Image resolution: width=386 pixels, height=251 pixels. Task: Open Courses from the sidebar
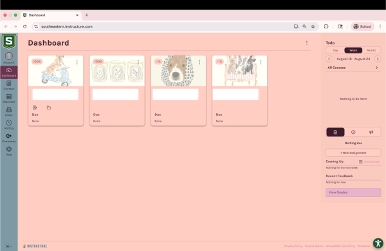9,85
